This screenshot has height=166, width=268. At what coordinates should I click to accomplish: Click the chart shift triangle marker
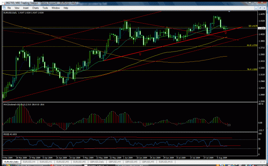tap(229, 12)
